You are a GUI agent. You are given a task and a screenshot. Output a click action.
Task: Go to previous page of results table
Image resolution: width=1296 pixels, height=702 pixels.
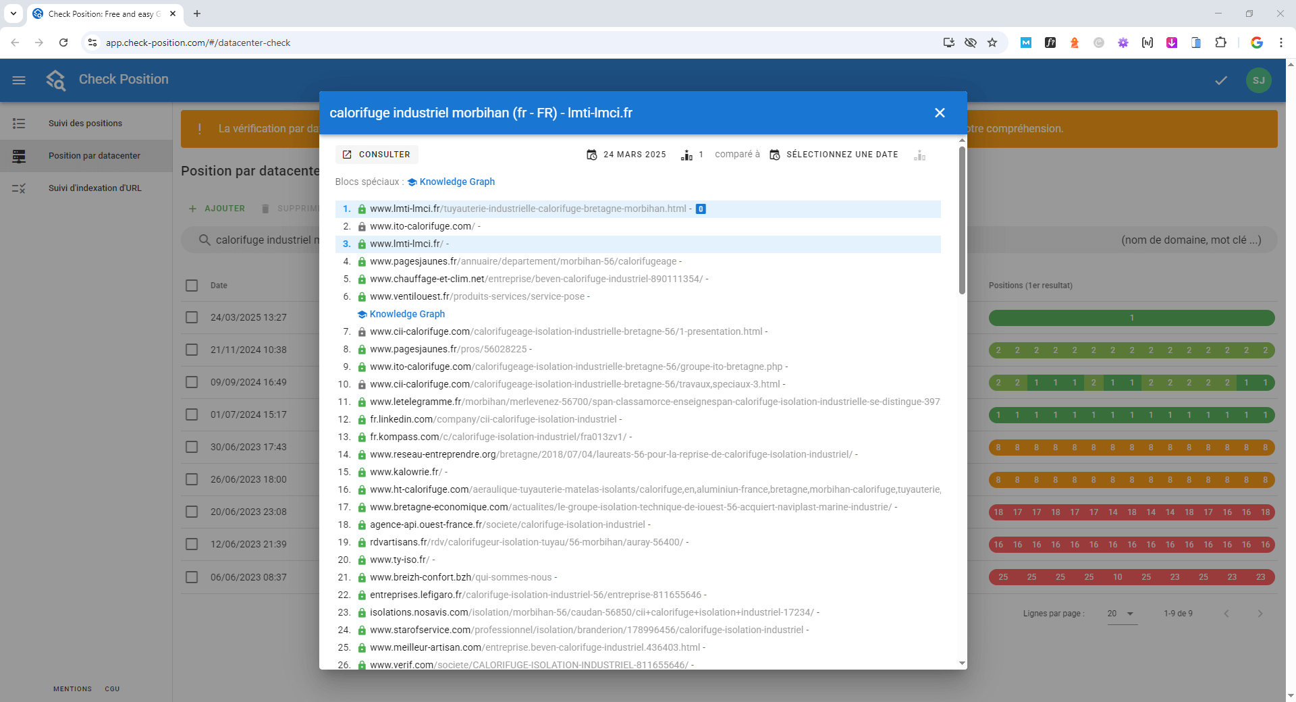1226,614
